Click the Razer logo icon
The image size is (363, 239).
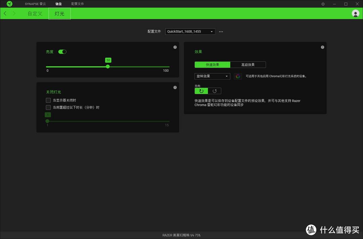pos(9,4)
